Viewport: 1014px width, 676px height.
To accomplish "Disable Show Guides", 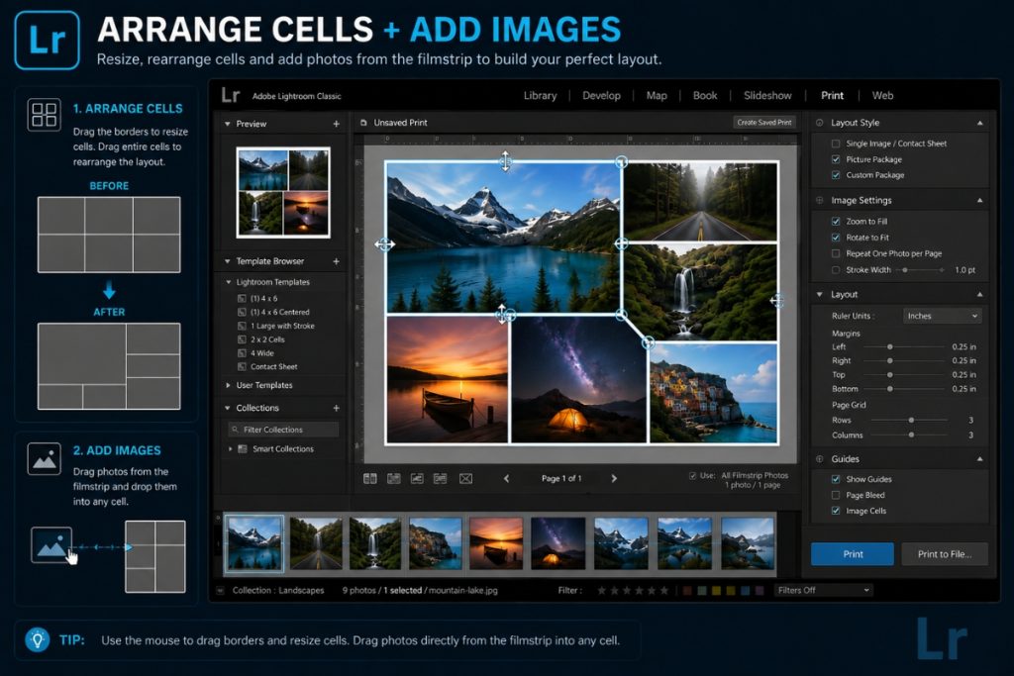I will pos(836,479).
